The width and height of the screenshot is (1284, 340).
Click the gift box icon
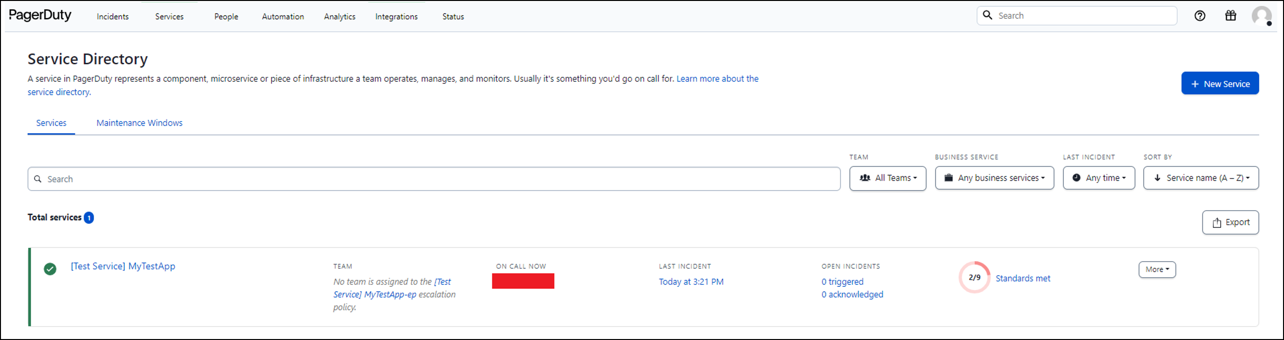1231,16
